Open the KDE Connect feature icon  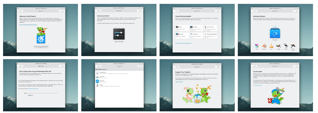coord(205,27)
